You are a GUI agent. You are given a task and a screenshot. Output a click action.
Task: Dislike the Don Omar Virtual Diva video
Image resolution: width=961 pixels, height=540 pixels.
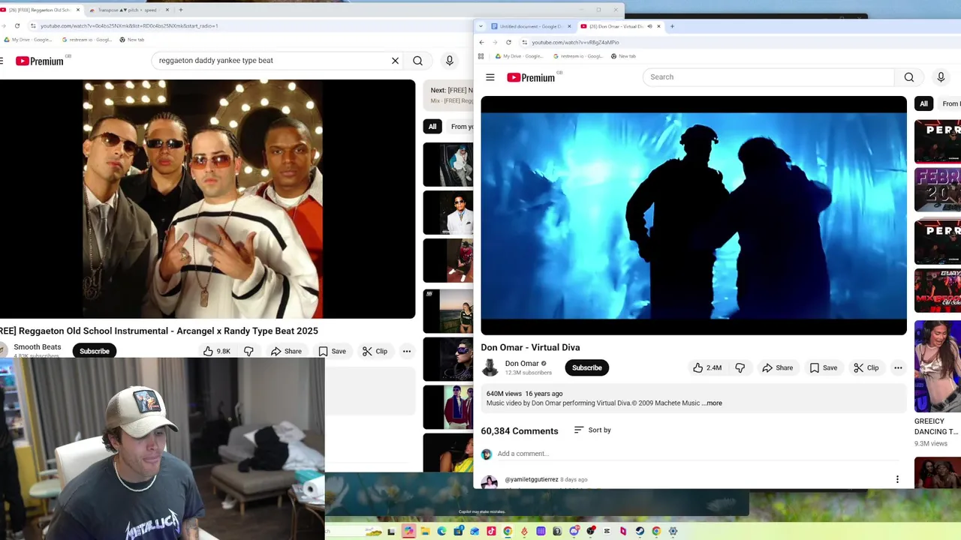[x=740, y=367]
